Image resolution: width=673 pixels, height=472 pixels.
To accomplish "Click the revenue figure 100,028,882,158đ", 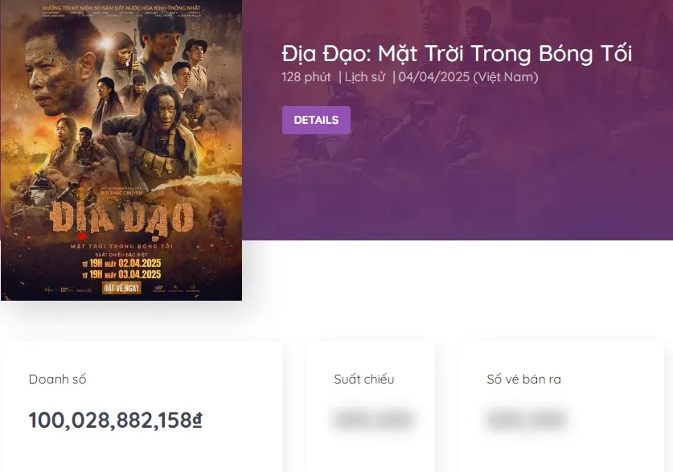I will pyautogui.click(x=115, y=420).
